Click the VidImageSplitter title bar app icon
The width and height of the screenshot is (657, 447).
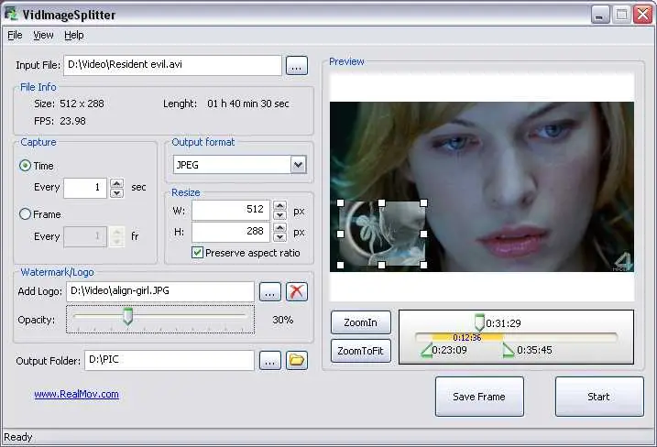tap(11, 14)
